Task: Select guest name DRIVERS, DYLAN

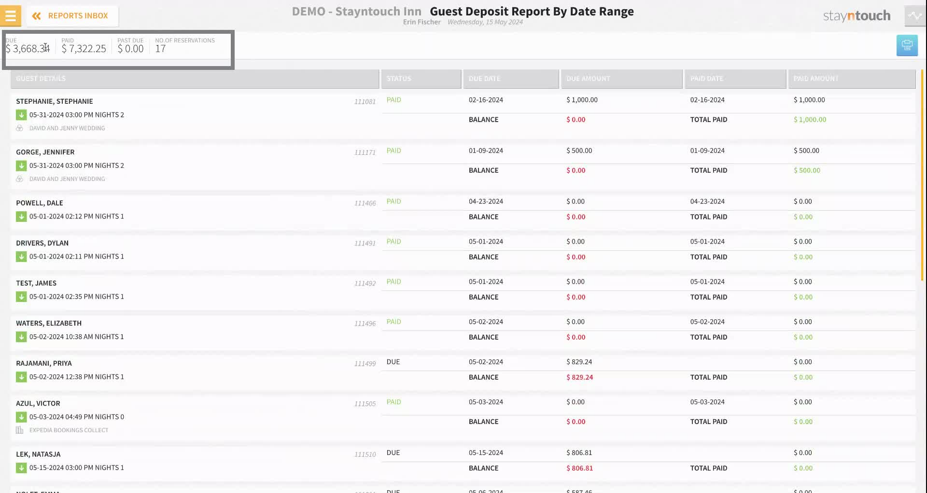Action: click(42, 243)
